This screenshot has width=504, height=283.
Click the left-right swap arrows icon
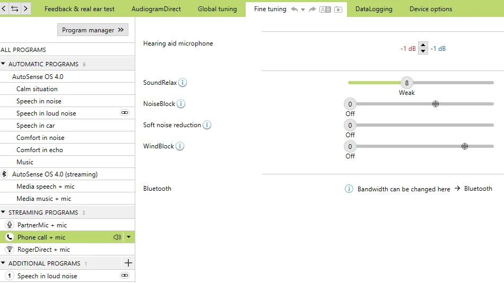click(14, 8)
